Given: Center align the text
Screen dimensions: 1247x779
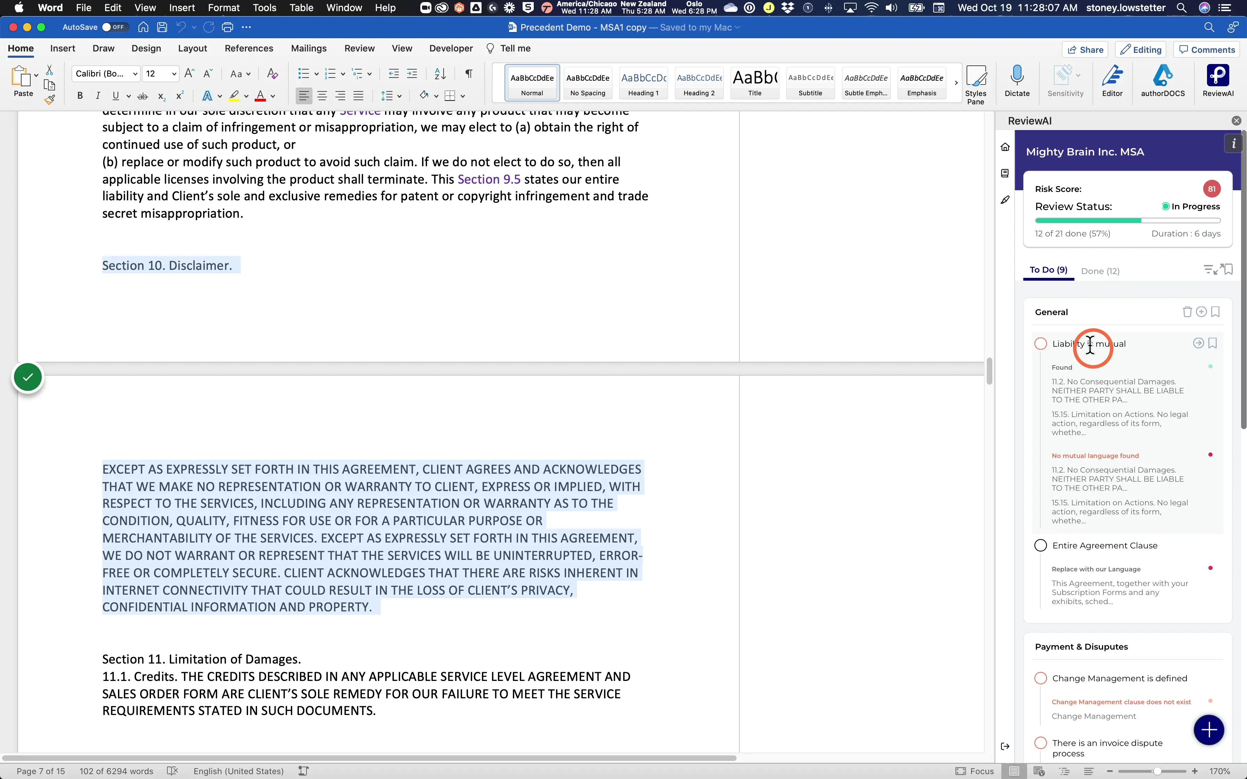Looking at the screenshot, I should pyautogui.click(x=322, y=96).
